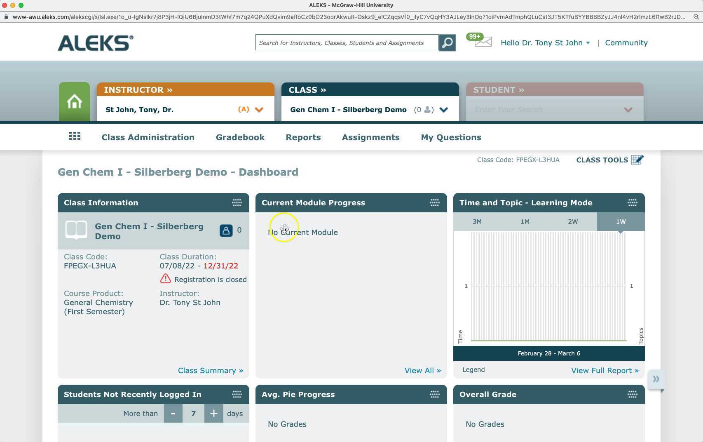Expand the Gen Chem I class dropdown
This screenshot has height=442, width=703.
(444, 110)
